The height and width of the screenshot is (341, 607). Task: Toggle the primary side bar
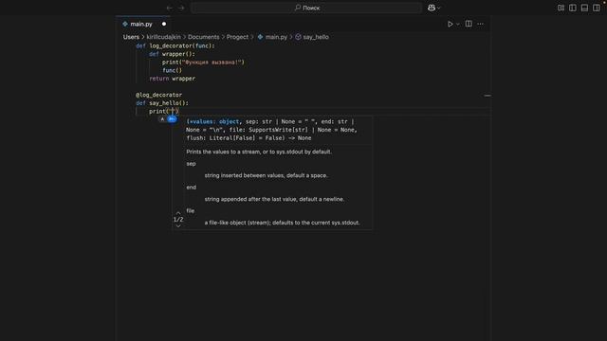point(573,8)
